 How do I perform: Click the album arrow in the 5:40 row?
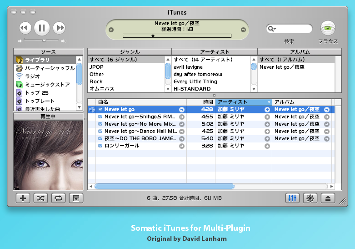(327, 139)
